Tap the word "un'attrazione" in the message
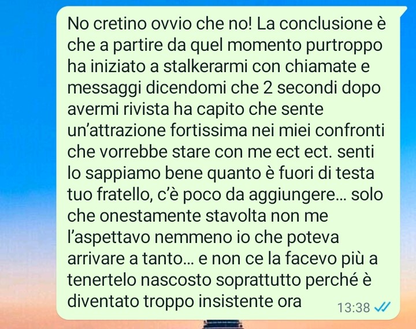Viewport: 416px width, 329px height. coord(116,130)
